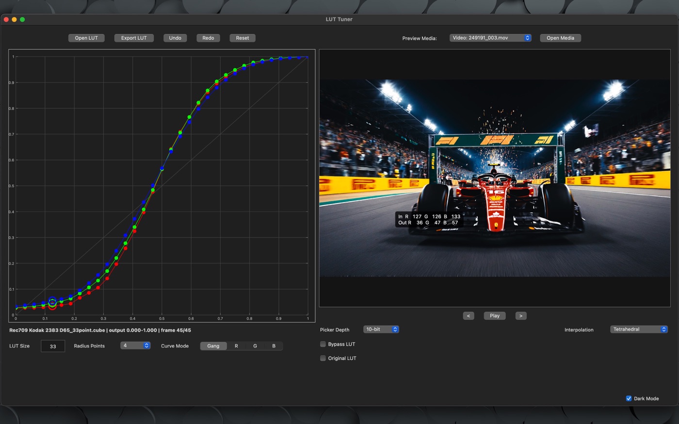Screen dimensions: 679x424
Task: Enable the Original LUT checkbox
Action: (323, 358)
